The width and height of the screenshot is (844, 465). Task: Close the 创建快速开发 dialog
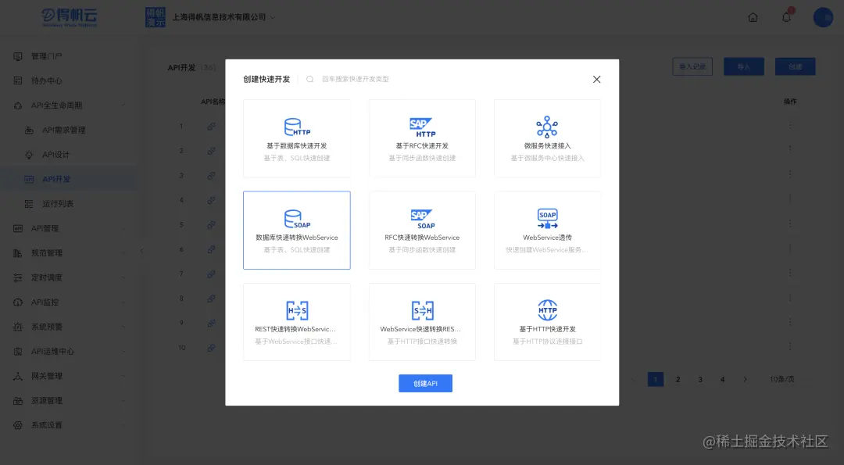pyautogui.click(x=596, y=79)
